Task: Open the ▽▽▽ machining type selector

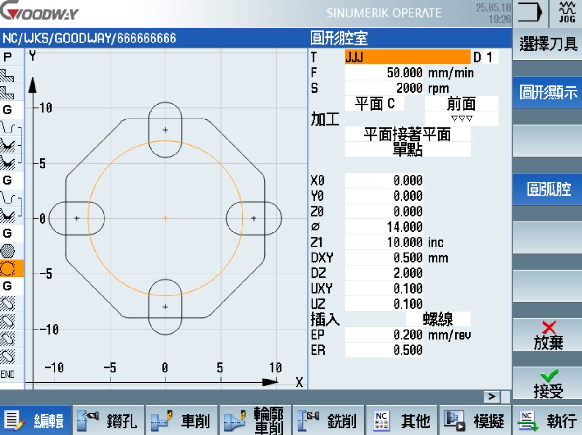Action: click(461, 119)
